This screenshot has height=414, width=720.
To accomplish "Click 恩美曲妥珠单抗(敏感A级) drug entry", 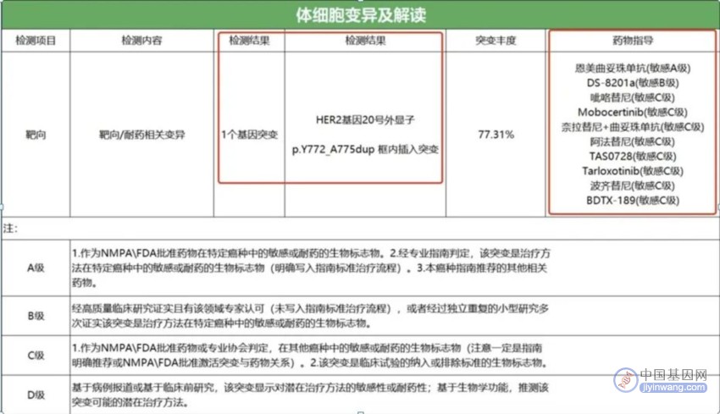I will (x=633, y=68).
